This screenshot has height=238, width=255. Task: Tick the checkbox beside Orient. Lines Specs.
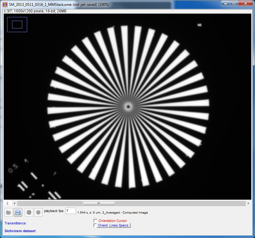pyautogui.click(x=95, y=225)
